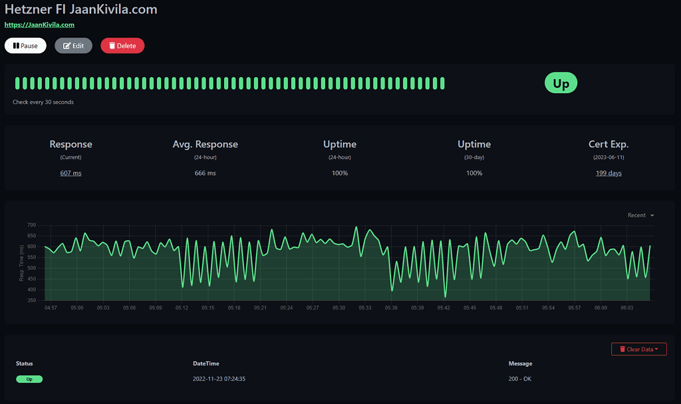
Task: Click the small Up status pill in table
Action: (29, 379)
